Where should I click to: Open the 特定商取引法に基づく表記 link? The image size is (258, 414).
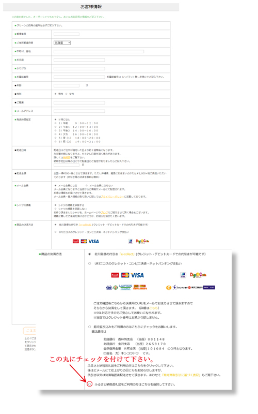pos(182,375)
